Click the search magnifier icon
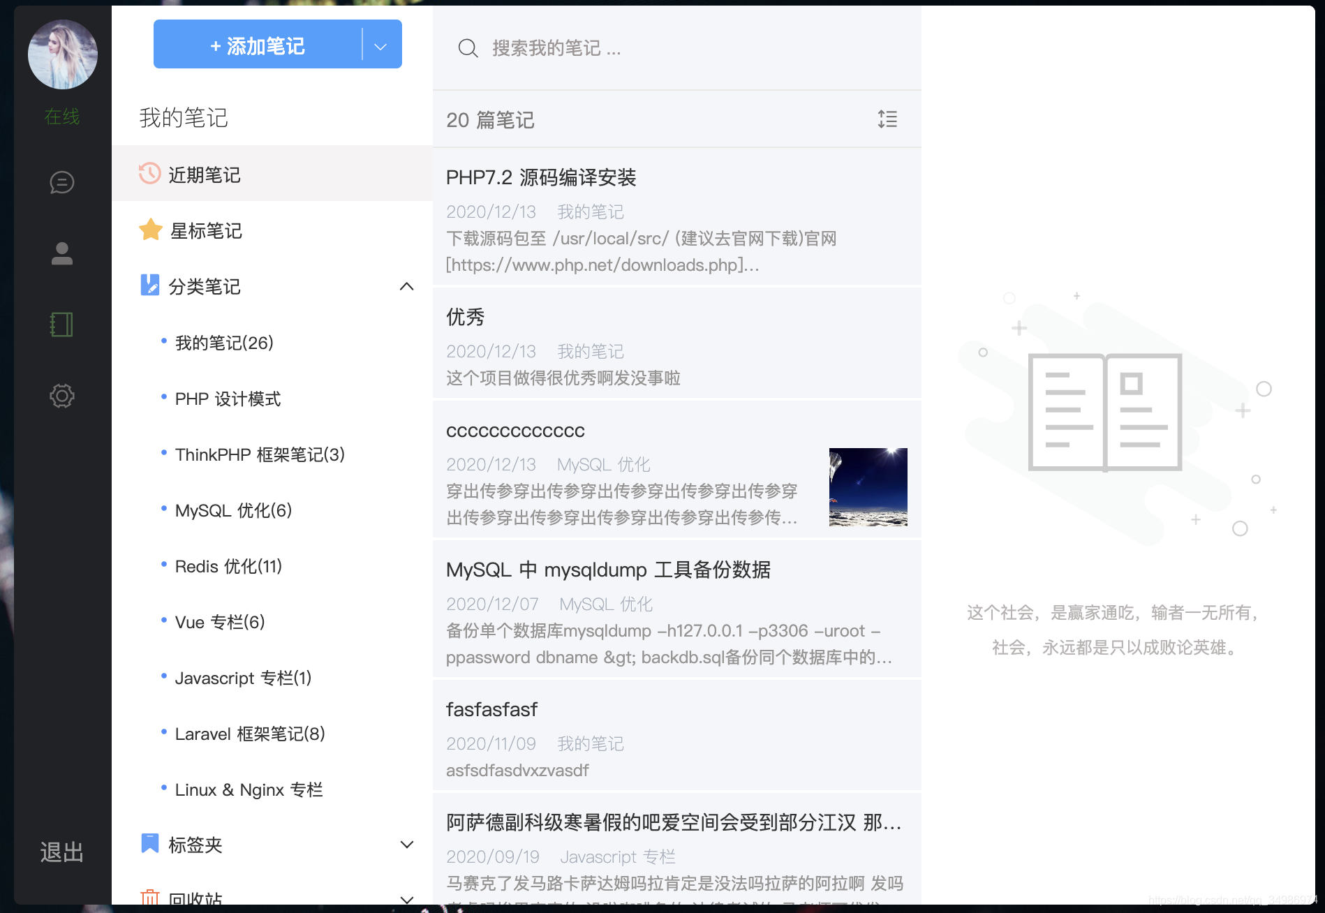Viewport: 1325px width, 913px height. pyautogui.click(x=468, y=48)
